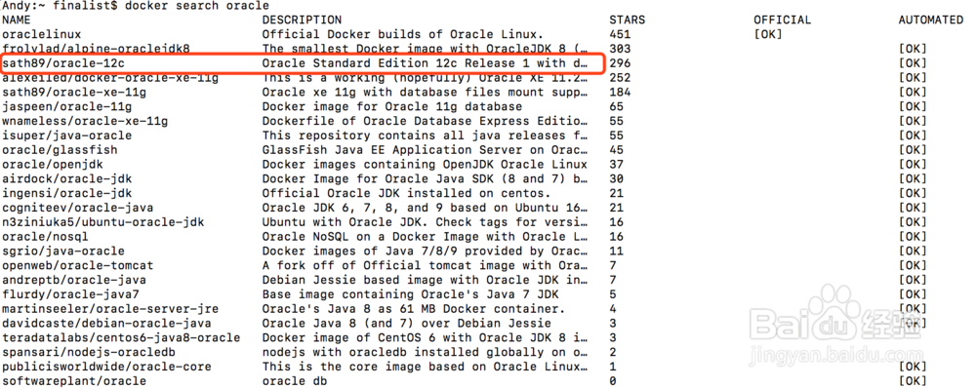
Task: Click the STARS column header
Action: (628, 19)
